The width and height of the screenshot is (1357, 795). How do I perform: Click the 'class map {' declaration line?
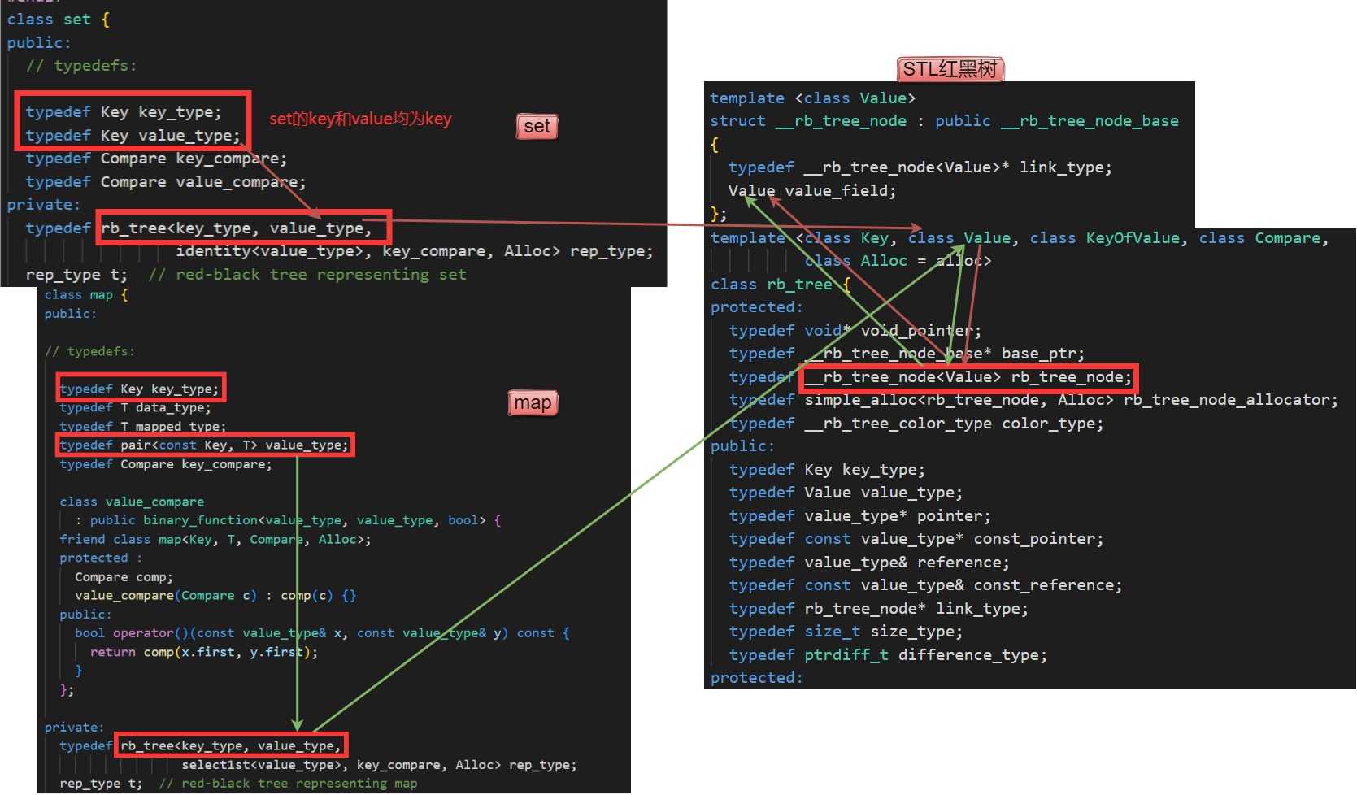(x=86, y=295)
